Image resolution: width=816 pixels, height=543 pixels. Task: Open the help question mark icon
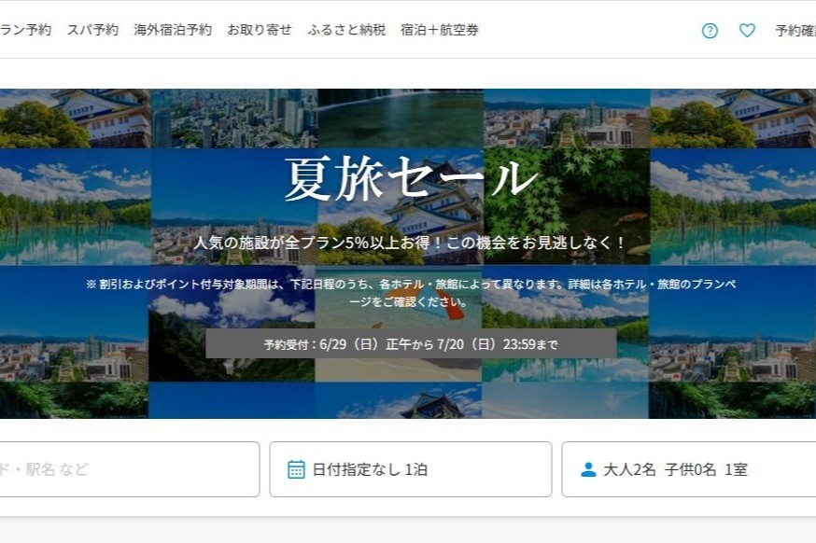tap(710, 31)
